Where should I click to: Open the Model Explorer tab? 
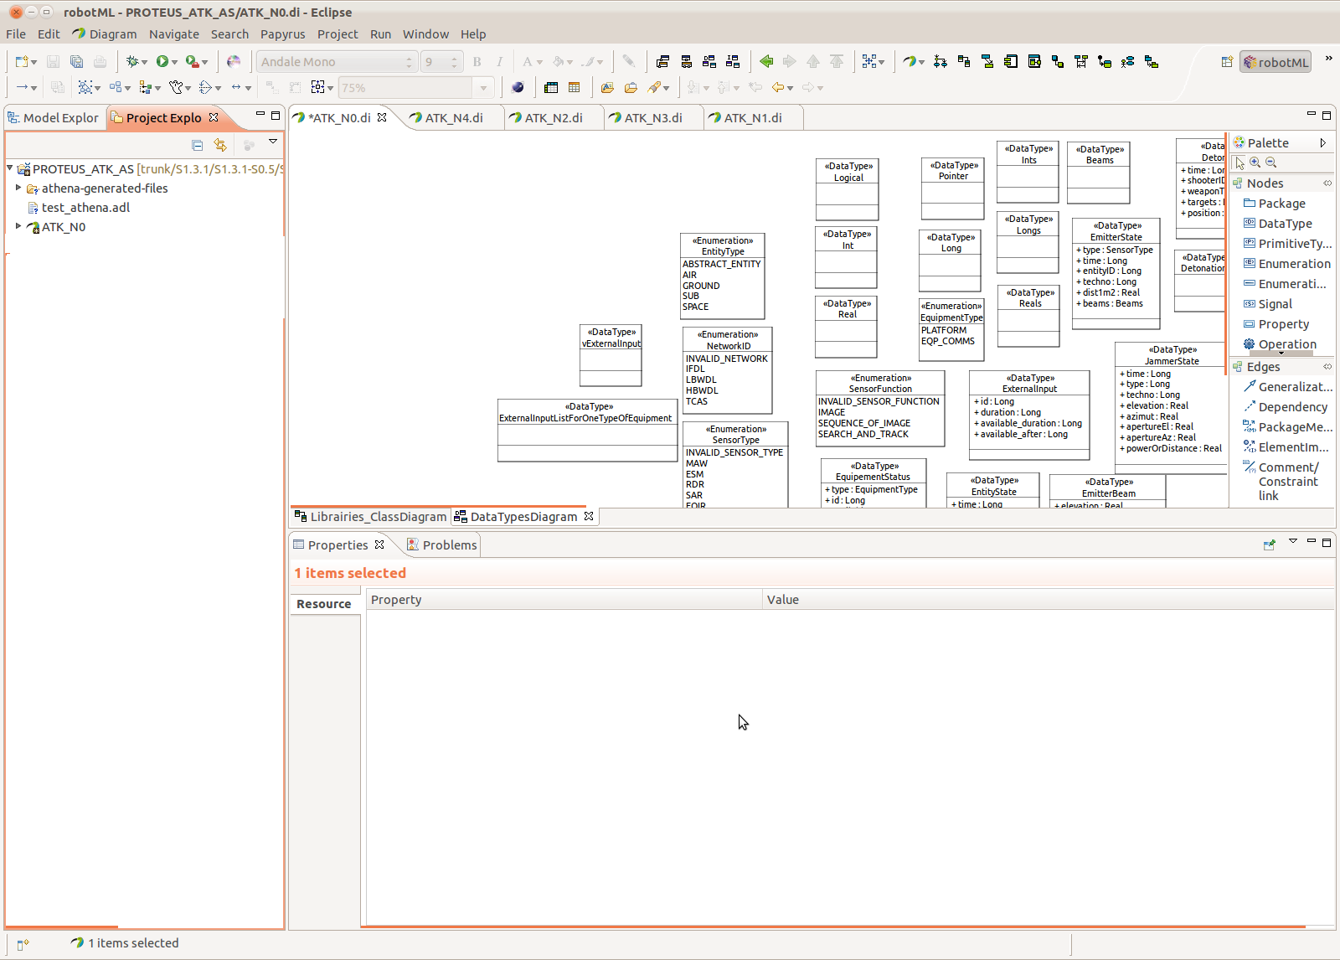click(54, 118)
